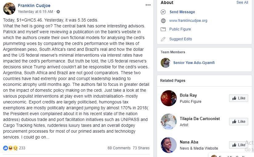This screenshot has height=157, width=254.
Task: Like the Tilapia Da Cartoonist page
Action: coord(239,122)
